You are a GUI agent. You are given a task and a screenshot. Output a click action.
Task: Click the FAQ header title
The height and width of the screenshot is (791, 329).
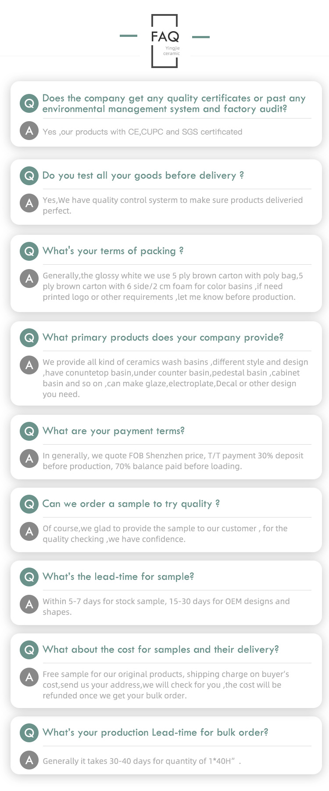tap(165, 36)
